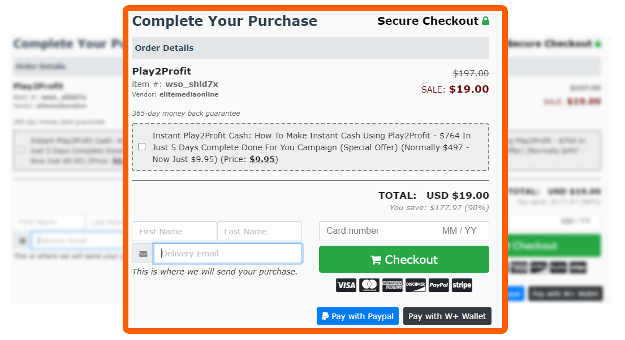
Task: Choose Pay with Paypal button
Action: click(x=357, y=316)
